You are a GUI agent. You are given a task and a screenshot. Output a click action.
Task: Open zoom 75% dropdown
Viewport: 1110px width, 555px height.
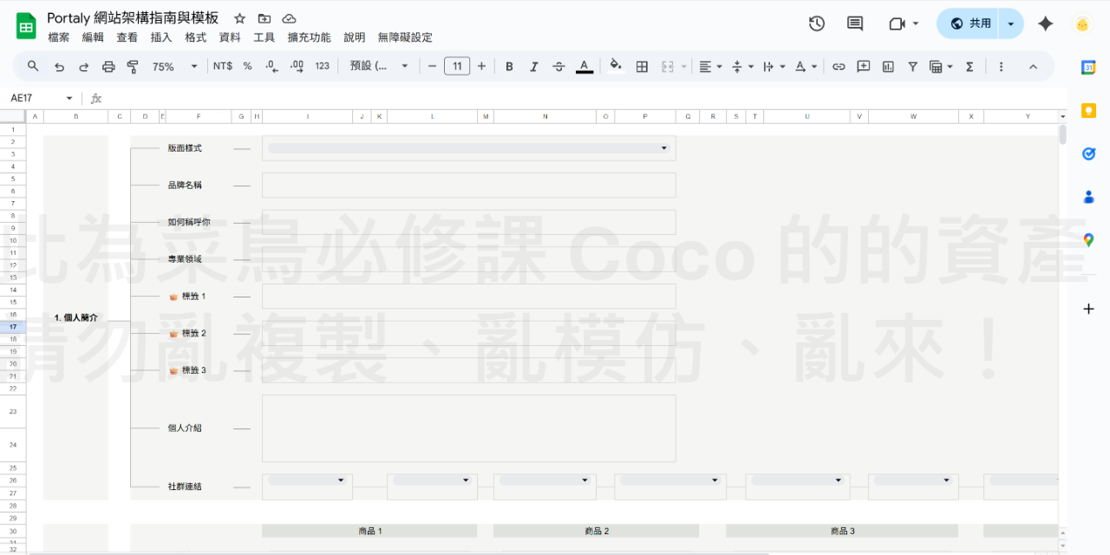pos(175,66)
